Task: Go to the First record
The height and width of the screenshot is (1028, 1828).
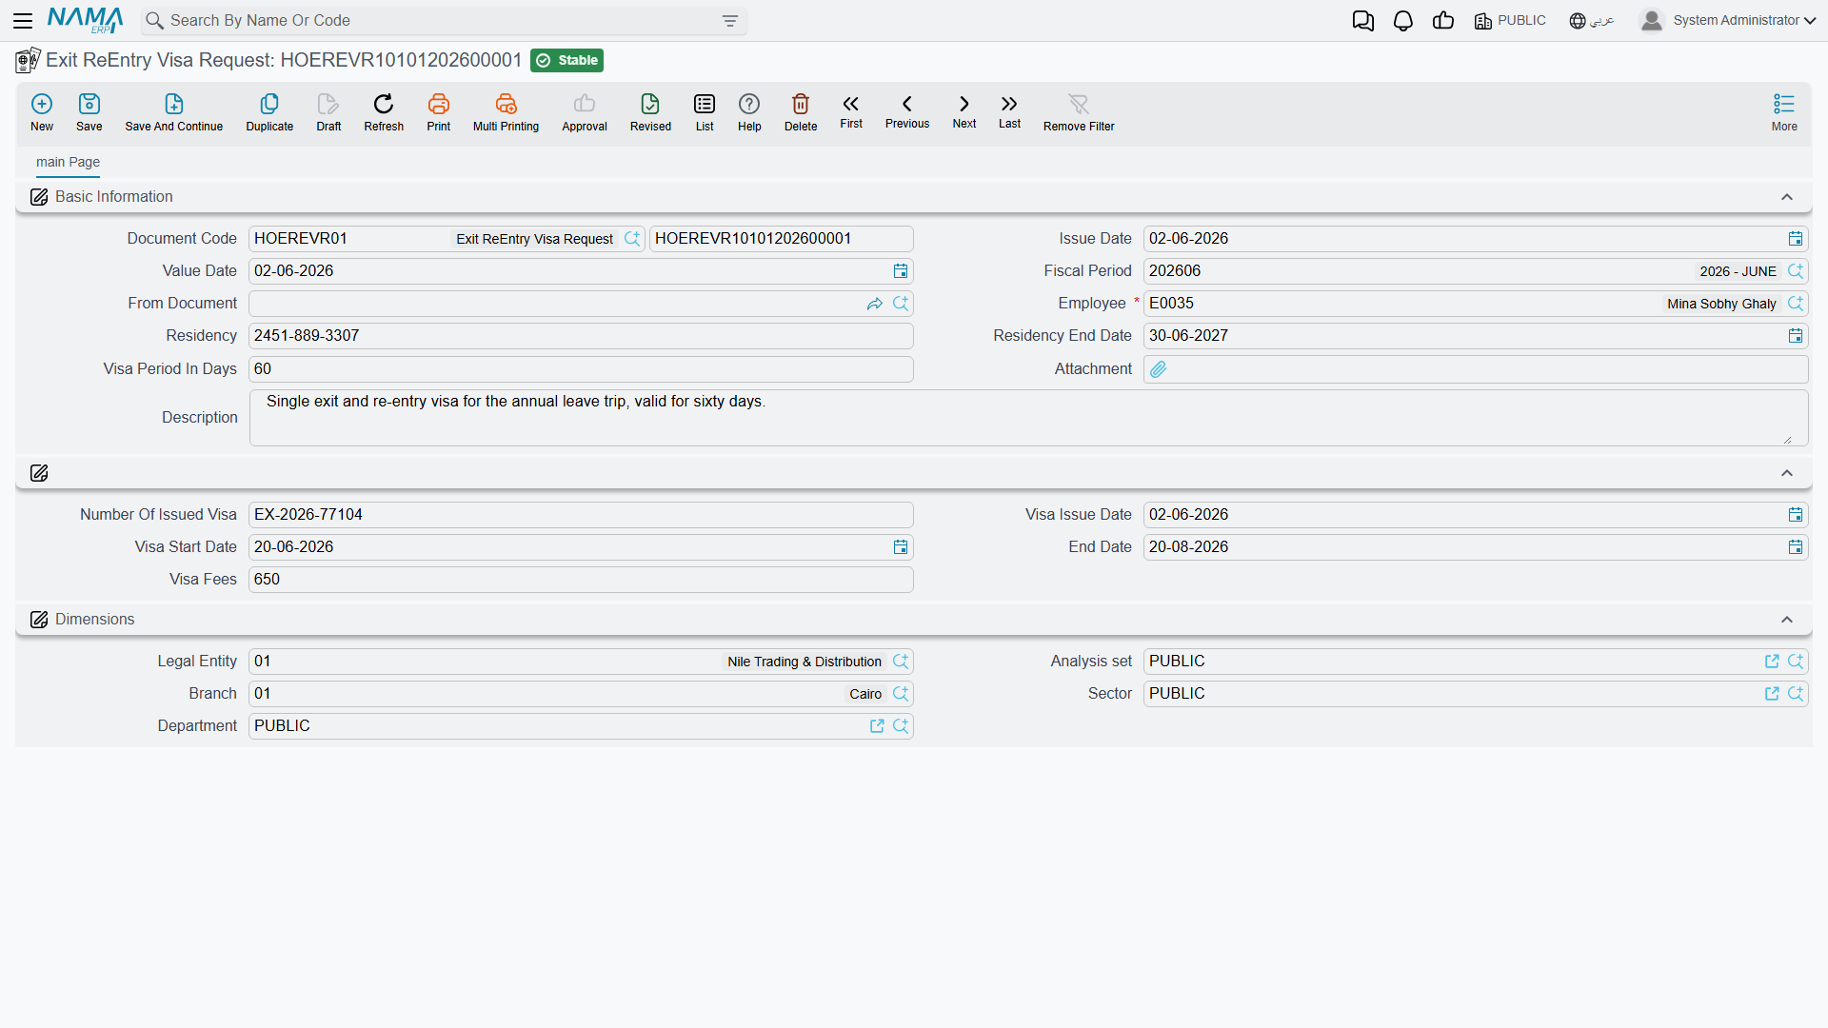Action: tap(851, 111)
